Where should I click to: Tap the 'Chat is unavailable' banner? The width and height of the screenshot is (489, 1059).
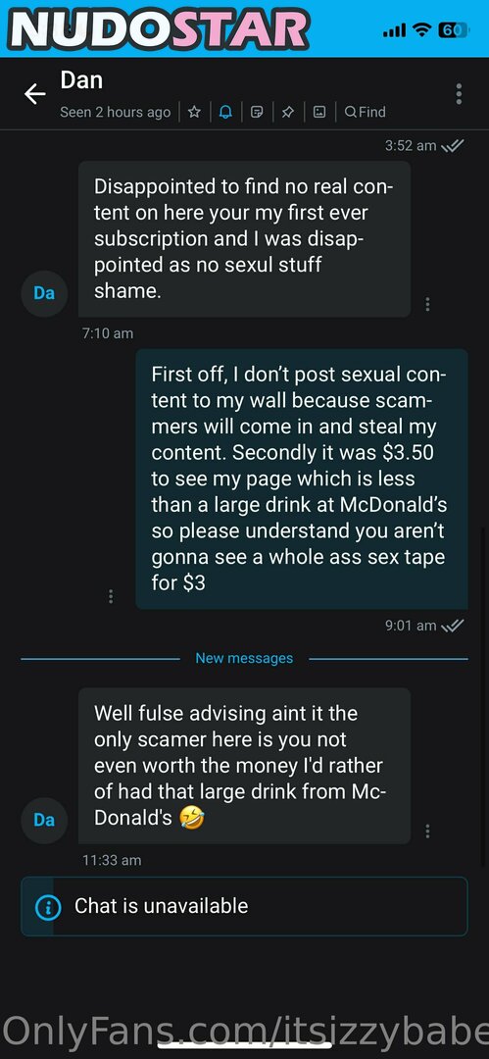244,906
